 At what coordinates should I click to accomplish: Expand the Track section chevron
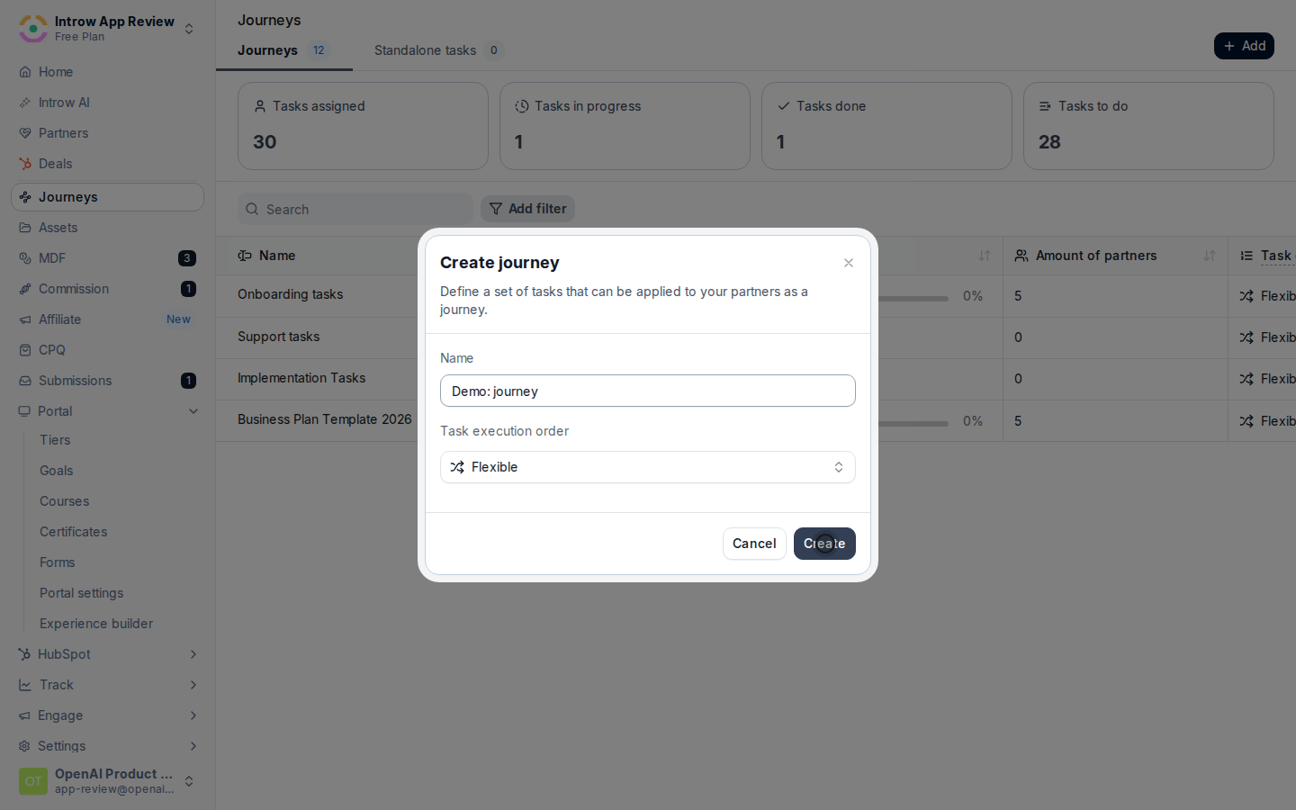point(193,685)
